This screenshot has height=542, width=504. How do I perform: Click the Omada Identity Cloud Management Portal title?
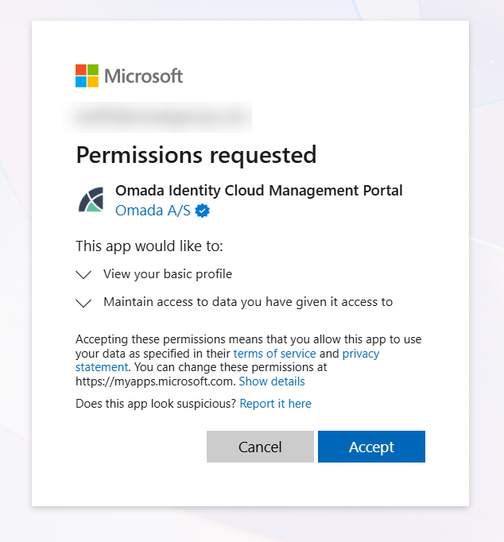(259, 191)
